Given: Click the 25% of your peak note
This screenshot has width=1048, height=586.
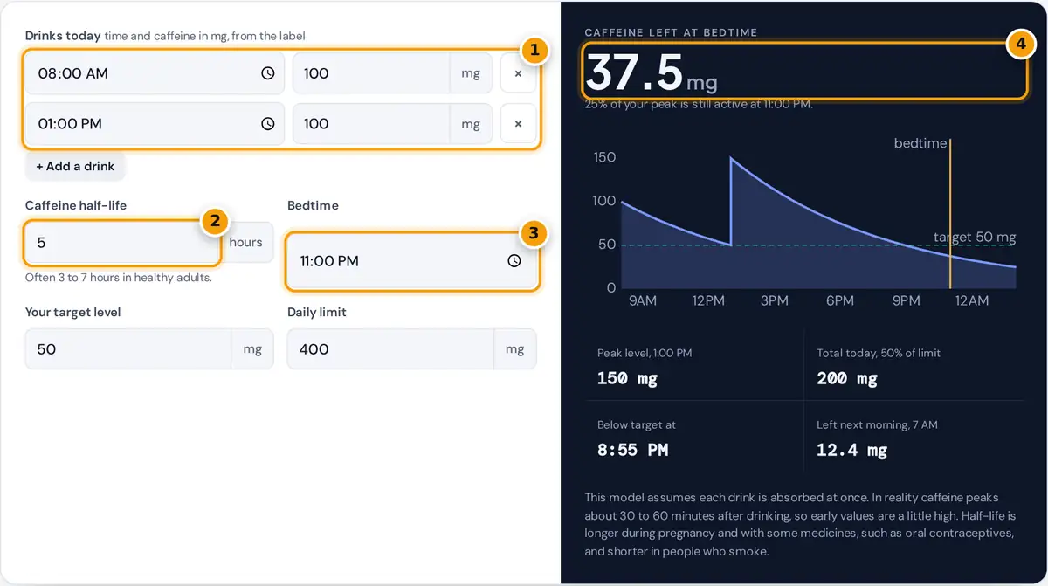Looking at the screenshot, I should pyautogui.click(x=699, y=104).
